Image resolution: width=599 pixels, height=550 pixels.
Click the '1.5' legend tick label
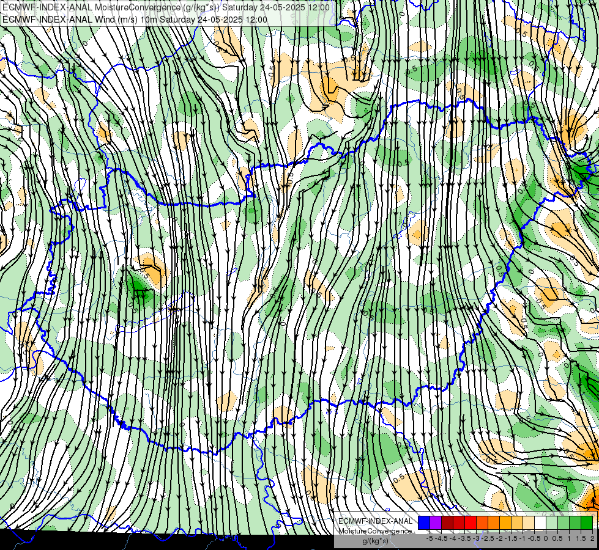pyautogui.click(x=581, y=538)
